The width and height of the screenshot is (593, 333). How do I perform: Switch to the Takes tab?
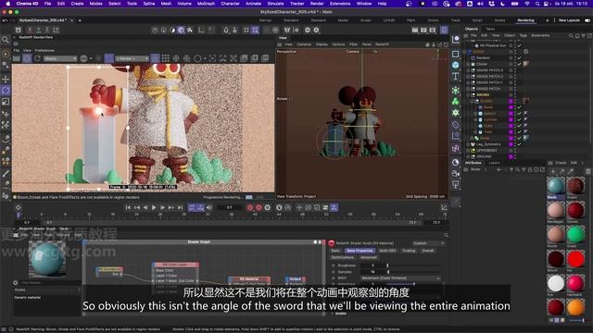pyautogui.click(x=490, y=29)
